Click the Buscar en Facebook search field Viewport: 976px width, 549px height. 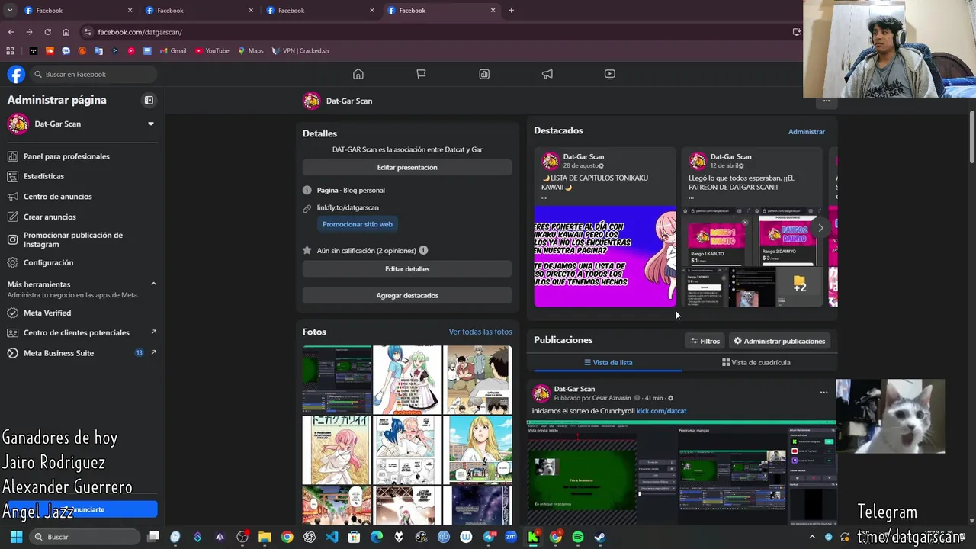pos(93,74)
